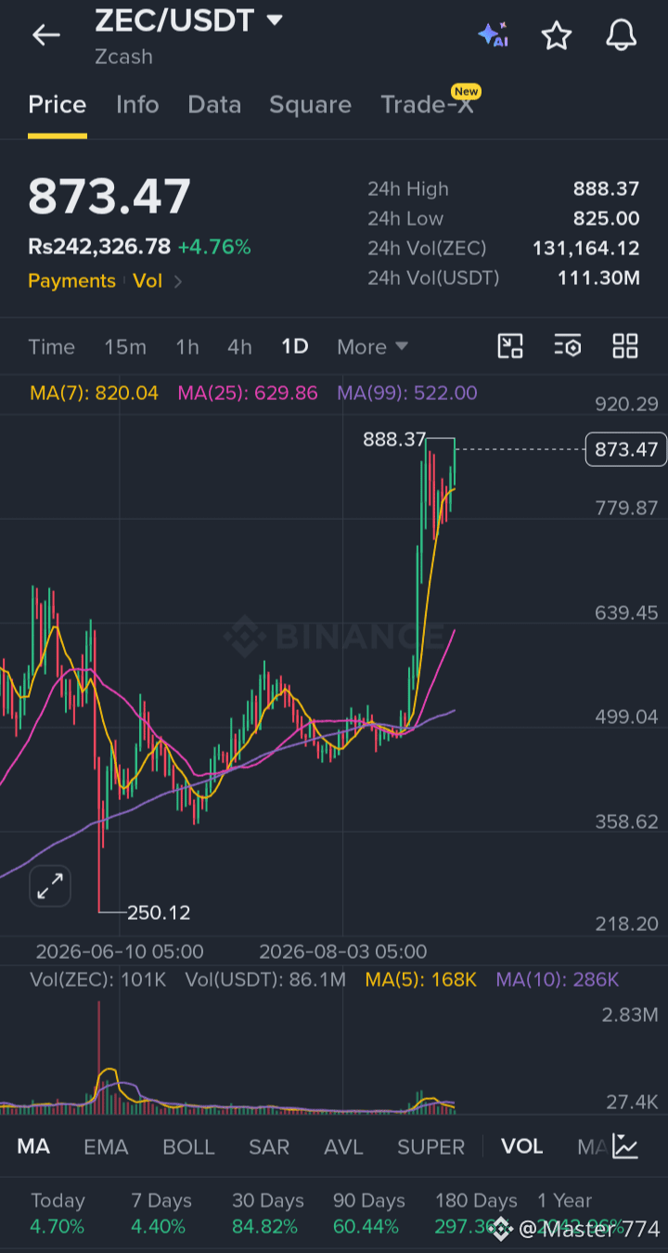The image size is (668, 1253).
Task: Click the MA(7): 820.04 legend
Action: pyautogui.click(x=94, y=393)
